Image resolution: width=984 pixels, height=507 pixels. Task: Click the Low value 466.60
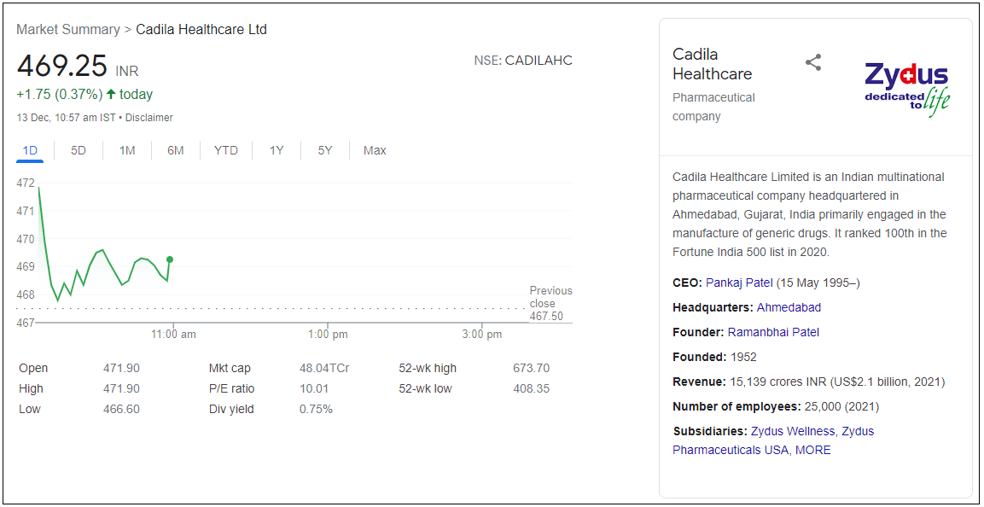point(121,409)
